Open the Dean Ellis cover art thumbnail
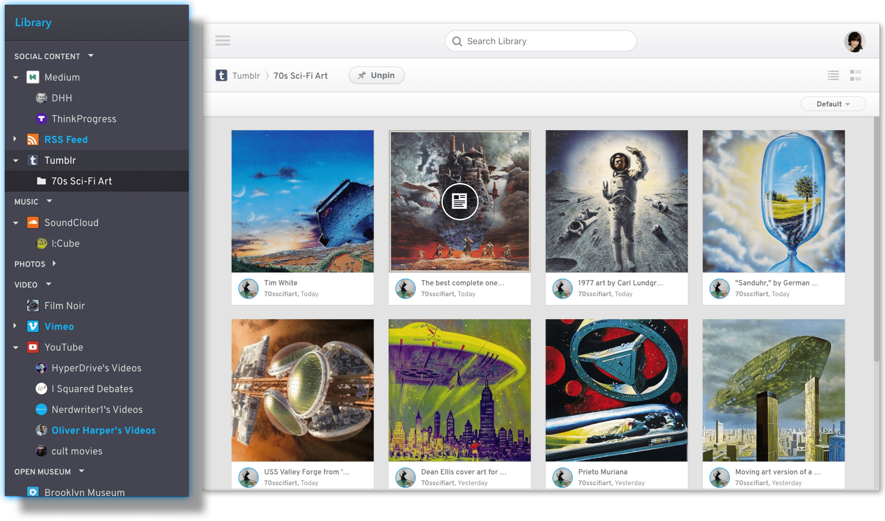The height and width of the screenshot is (521, 885). 459,390
